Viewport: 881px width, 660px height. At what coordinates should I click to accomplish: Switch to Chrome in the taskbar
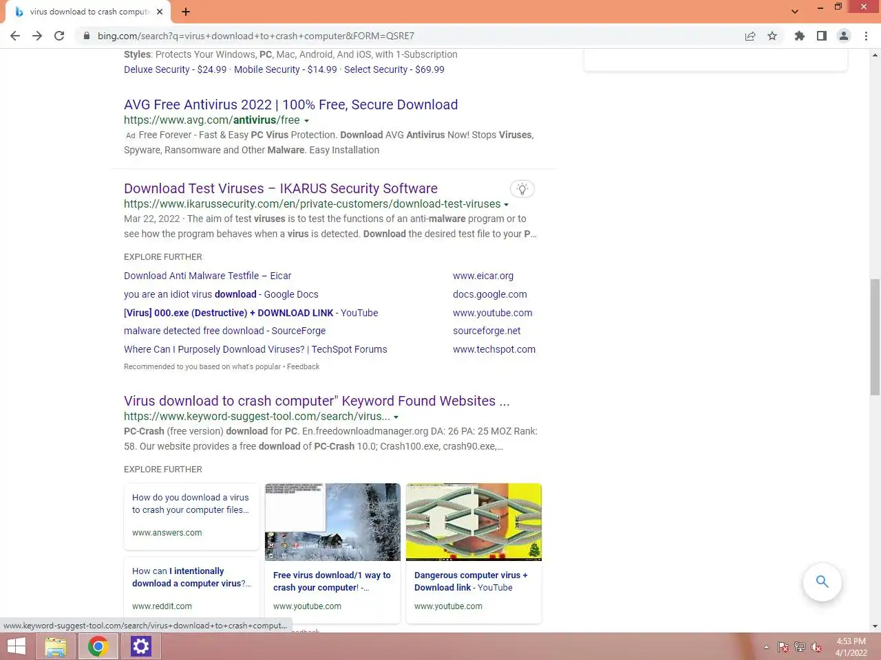click(x=98, y=646)
